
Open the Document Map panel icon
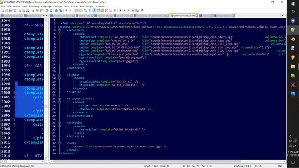pyautogui.click(x=102, y=10)
